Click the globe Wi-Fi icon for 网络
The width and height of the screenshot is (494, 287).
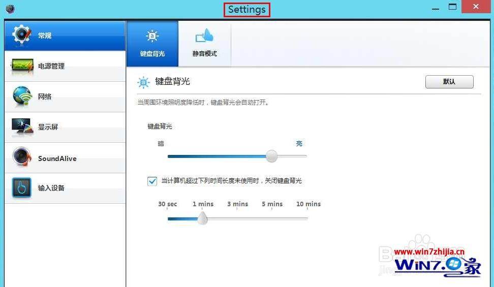[x=22, y=96]
